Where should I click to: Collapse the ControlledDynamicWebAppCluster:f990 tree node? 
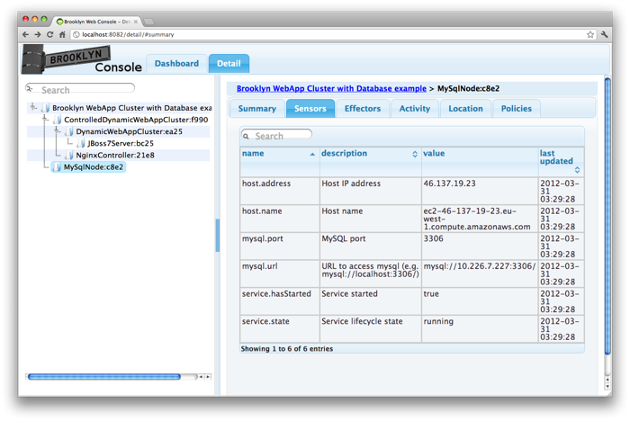tap(46, 120)
